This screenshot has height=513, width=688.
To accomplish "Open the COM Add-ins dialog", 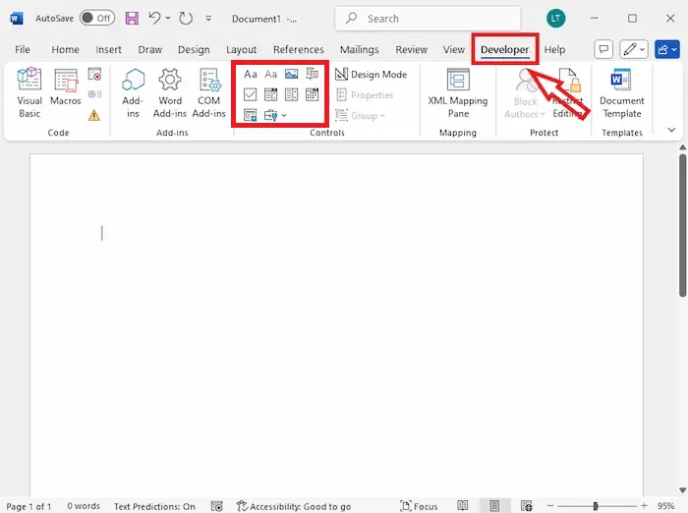I will tap(208, 93).
